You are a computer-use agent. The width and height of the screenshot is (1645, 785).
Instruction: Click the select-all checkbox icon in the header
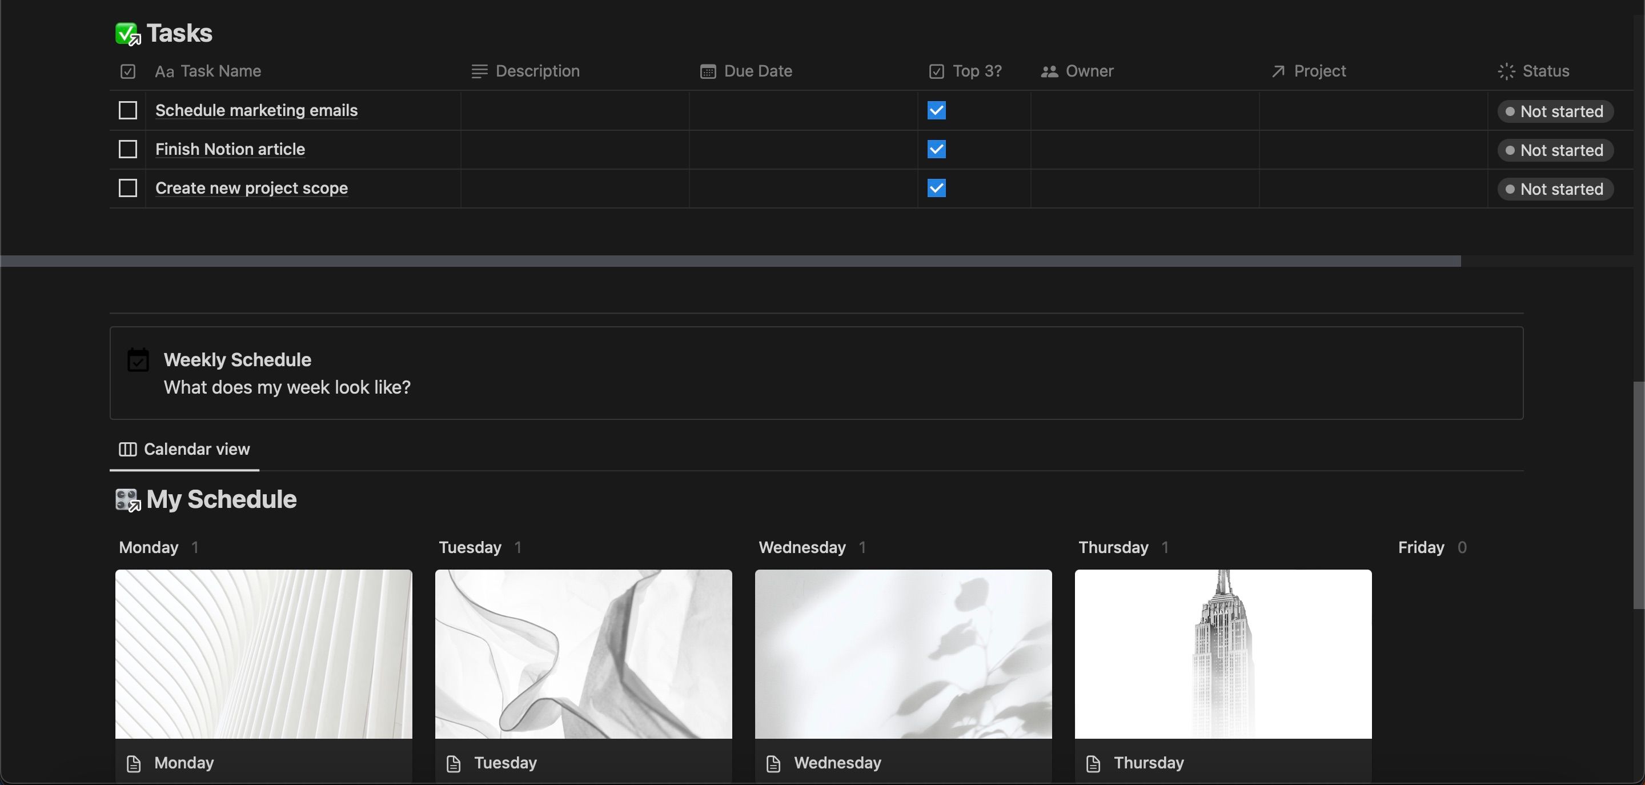coord(128,71)
